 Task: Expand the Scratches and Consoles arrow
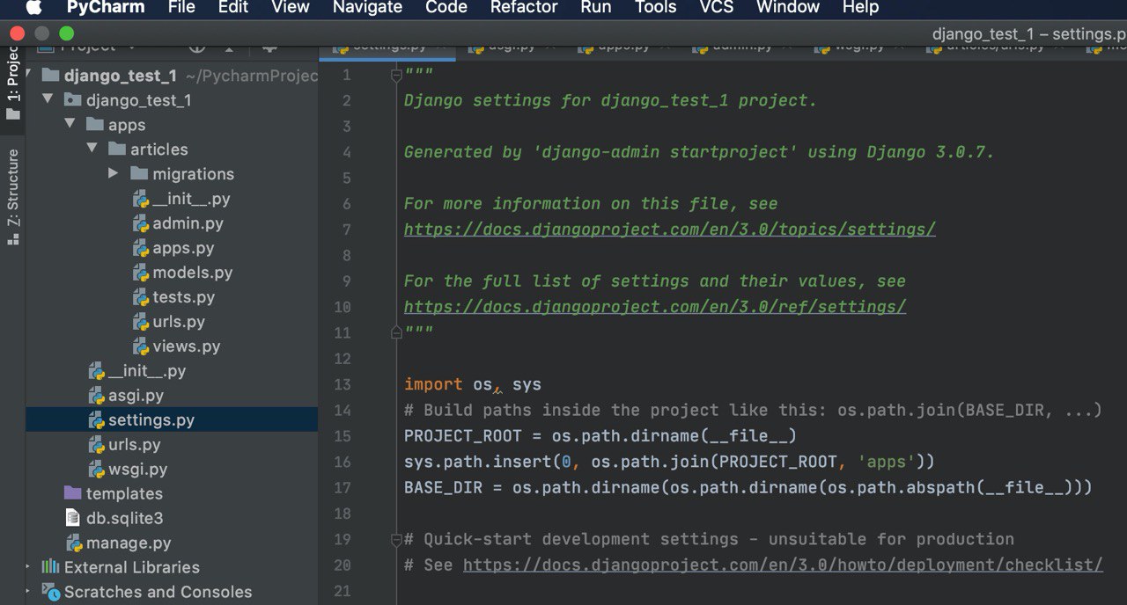tap(29, 592)
